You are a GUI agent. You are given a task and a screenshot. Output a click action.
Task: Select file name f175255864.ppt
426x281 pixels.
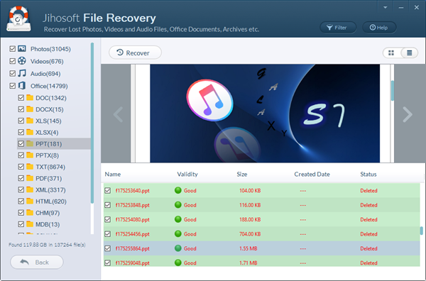point(133,248)
